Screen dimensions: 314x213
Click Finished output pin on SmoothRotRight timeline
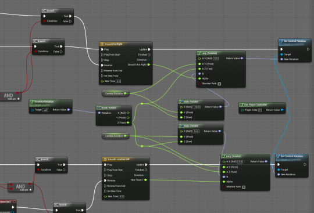coord(149,55)
